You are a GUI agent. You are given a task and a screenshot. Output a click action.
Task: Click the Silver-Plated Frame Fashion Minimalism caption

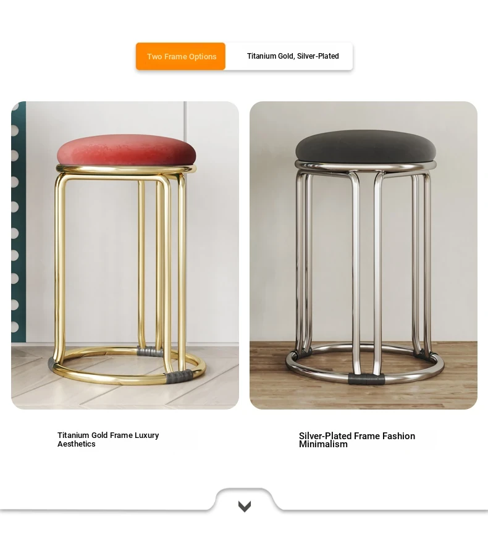357,440
